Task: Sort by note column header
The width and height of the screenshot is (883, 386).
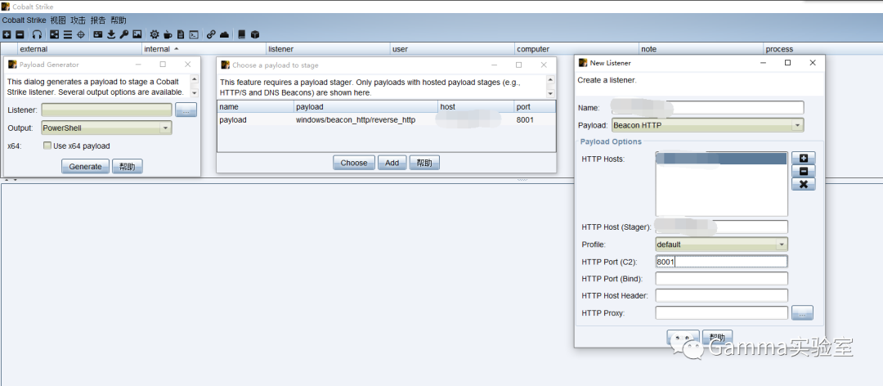Action: (701, 49)
